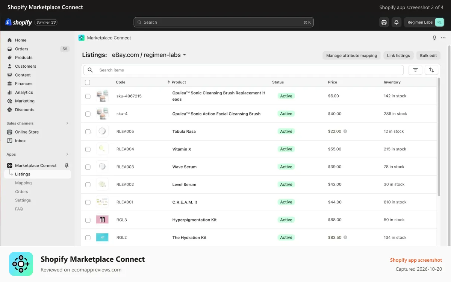Click the Marketing target icon
This screenshot has width=451, height=282.
click(10, 101)
